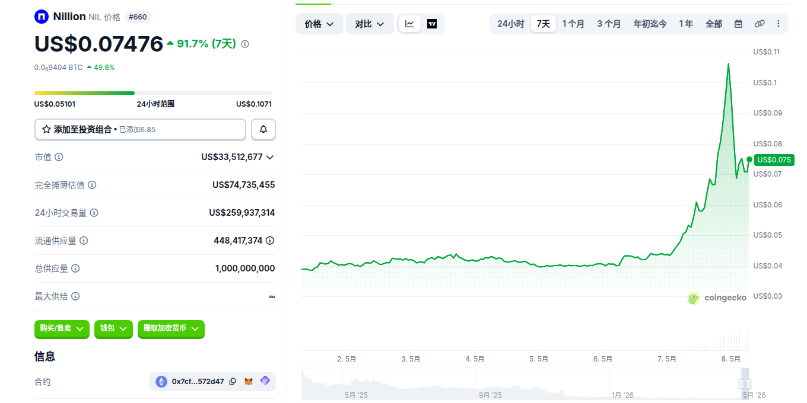Open info tooltip beside 91.7% (7天)
Viewport: 807px width, 403px height.
(245, 44)
